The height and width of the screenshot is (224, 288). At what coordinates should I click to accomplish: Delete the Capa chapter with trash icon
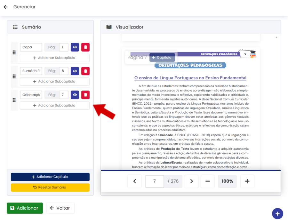[x=85, y=47]
